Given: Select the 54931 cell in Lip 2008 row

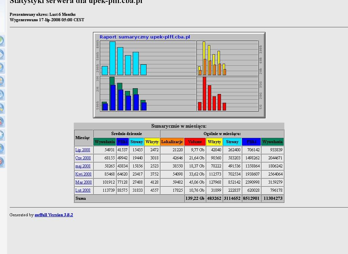Looking at the screenshot, I should tap(105, 150).
